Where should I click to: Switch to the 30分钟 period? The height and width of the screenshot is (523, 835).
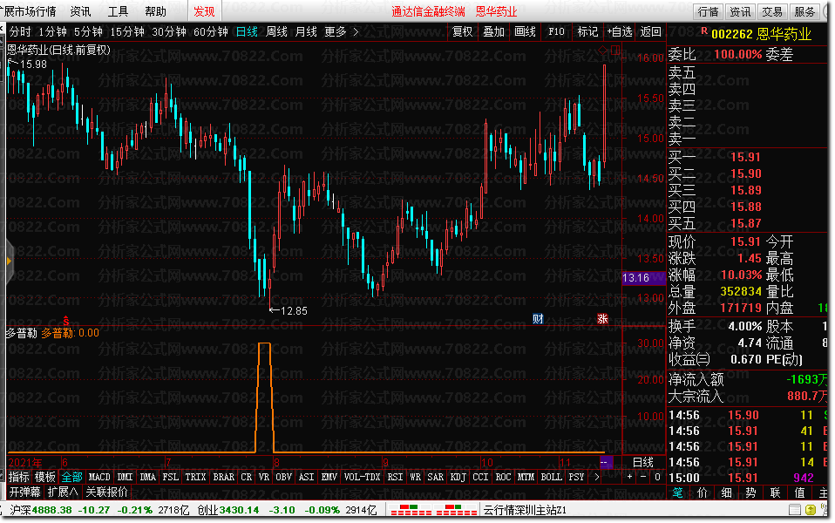pos(169,32)
